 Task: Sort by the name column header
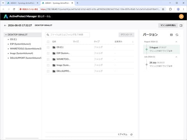[54, 42]
